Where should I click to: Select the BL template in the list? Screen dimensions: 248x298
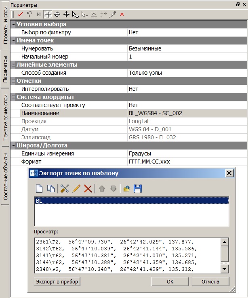[x=131, y=200]
